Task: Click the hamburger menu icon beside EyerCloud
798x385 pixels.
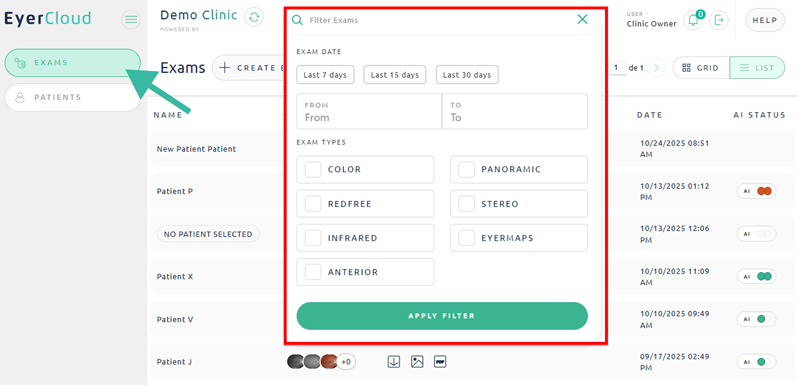Action: [x=131, y=20]
